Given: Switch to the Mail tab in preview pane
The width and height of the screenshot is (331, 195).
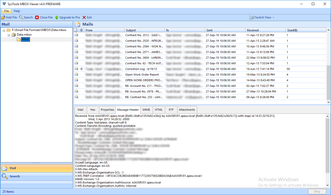Looking at the screenshot, I should (80, 110).
